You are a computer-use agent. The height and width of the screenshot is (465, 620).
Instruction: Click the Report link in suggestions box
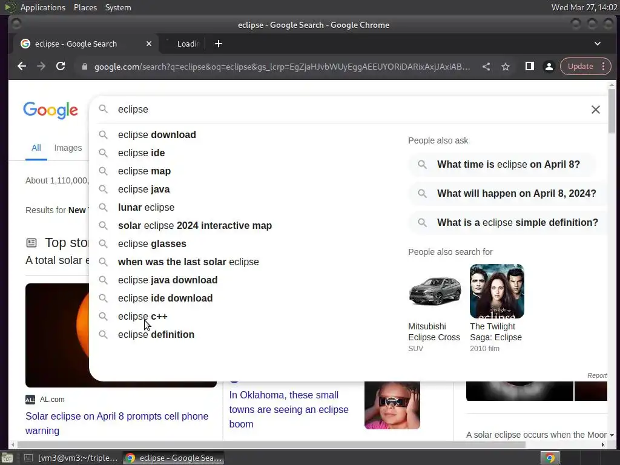pos(596,375)
